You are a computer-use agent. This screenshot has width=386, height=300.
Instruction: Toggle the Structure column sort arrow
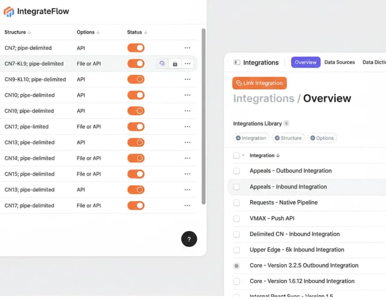(x=28, y=32)
